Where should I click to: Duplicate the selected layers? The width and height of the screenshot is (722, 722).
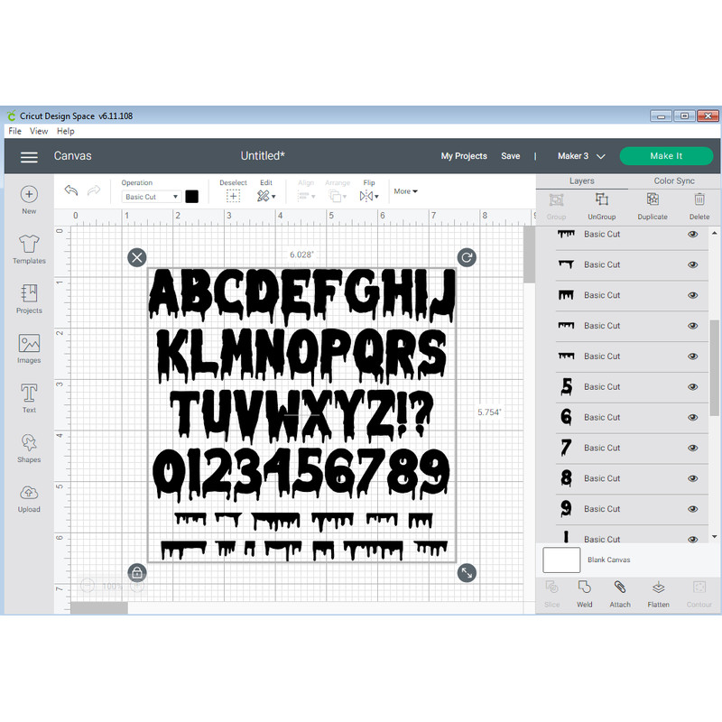(x=653, y=206)
